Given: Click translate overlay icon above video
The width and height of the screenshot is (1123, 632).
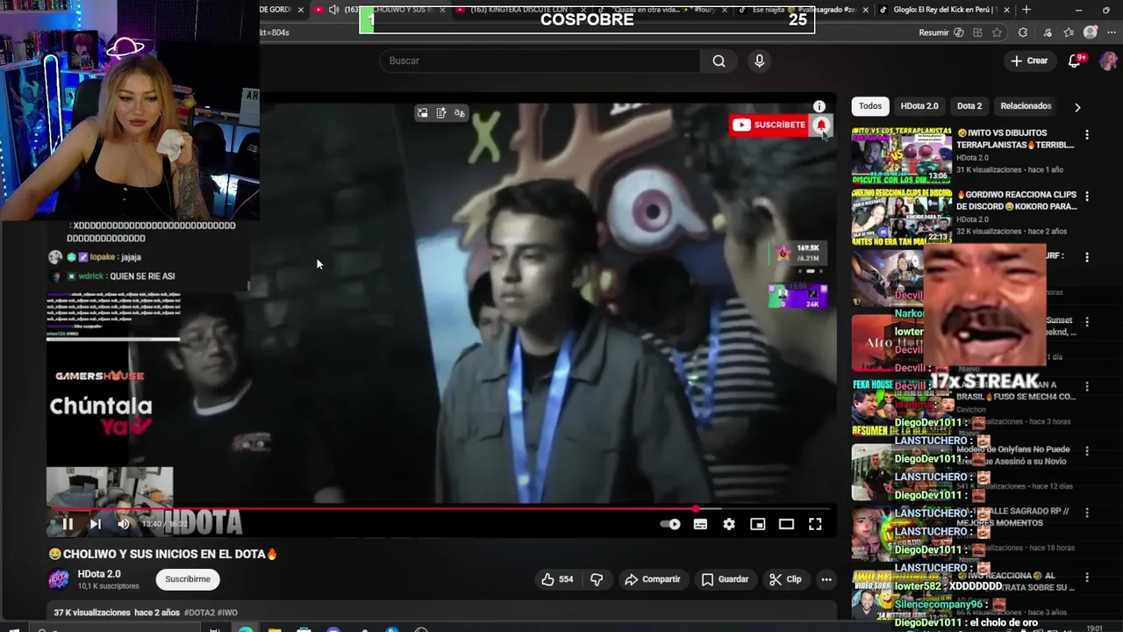Looking at the screenshot, I should [460, 113].
